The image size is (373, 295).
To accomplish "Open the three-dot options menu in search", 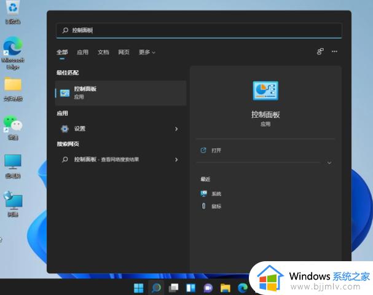I will [334, 52].
